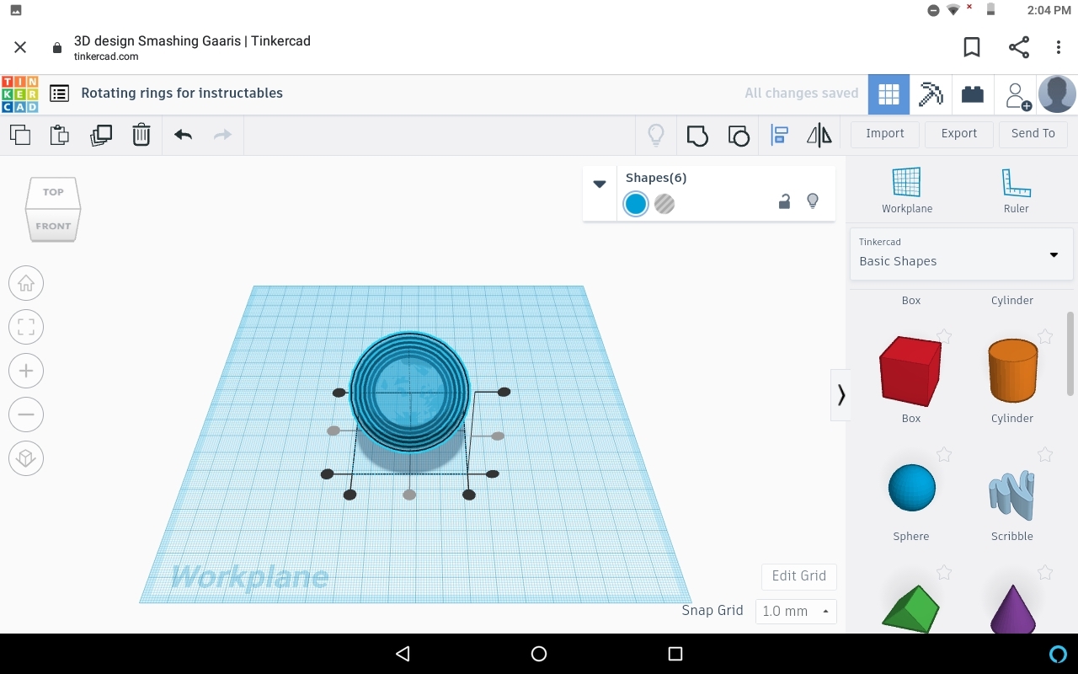Image resolution: width=1078 pixels, height=674 pixels.
Task: Fit all shapes in view
Action: 26,327
